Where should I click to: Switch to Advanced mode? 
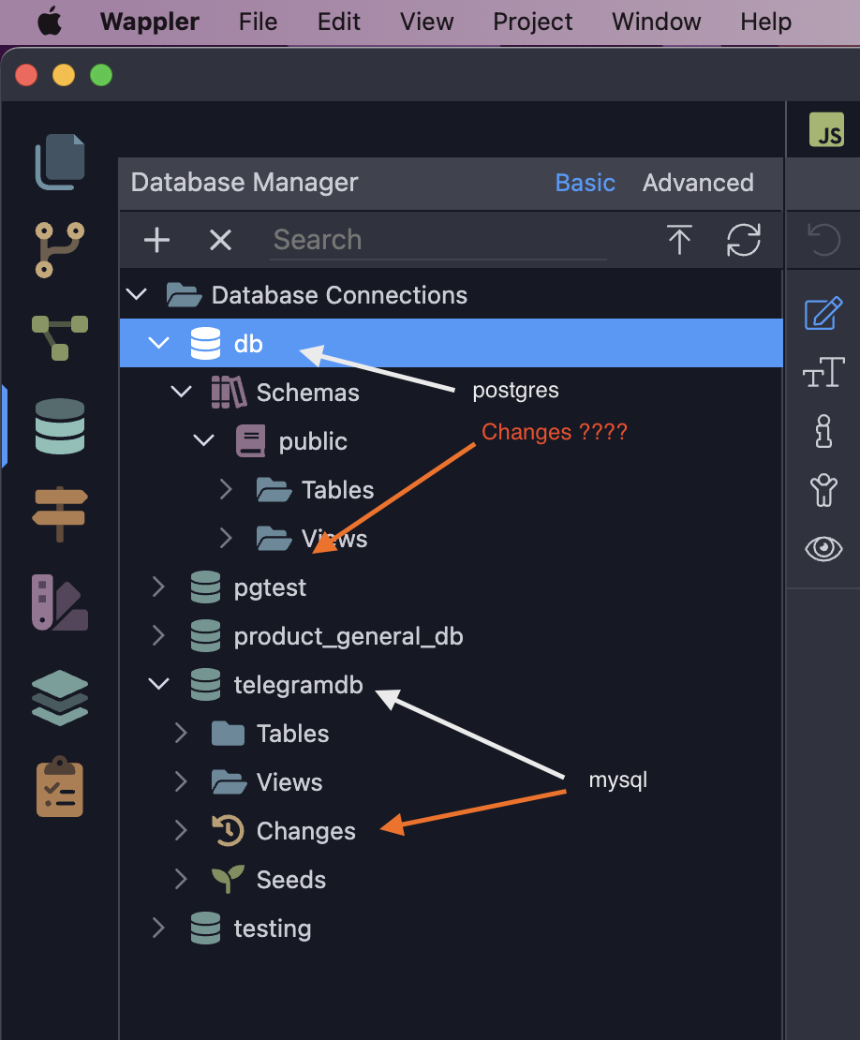pos(698,183)
